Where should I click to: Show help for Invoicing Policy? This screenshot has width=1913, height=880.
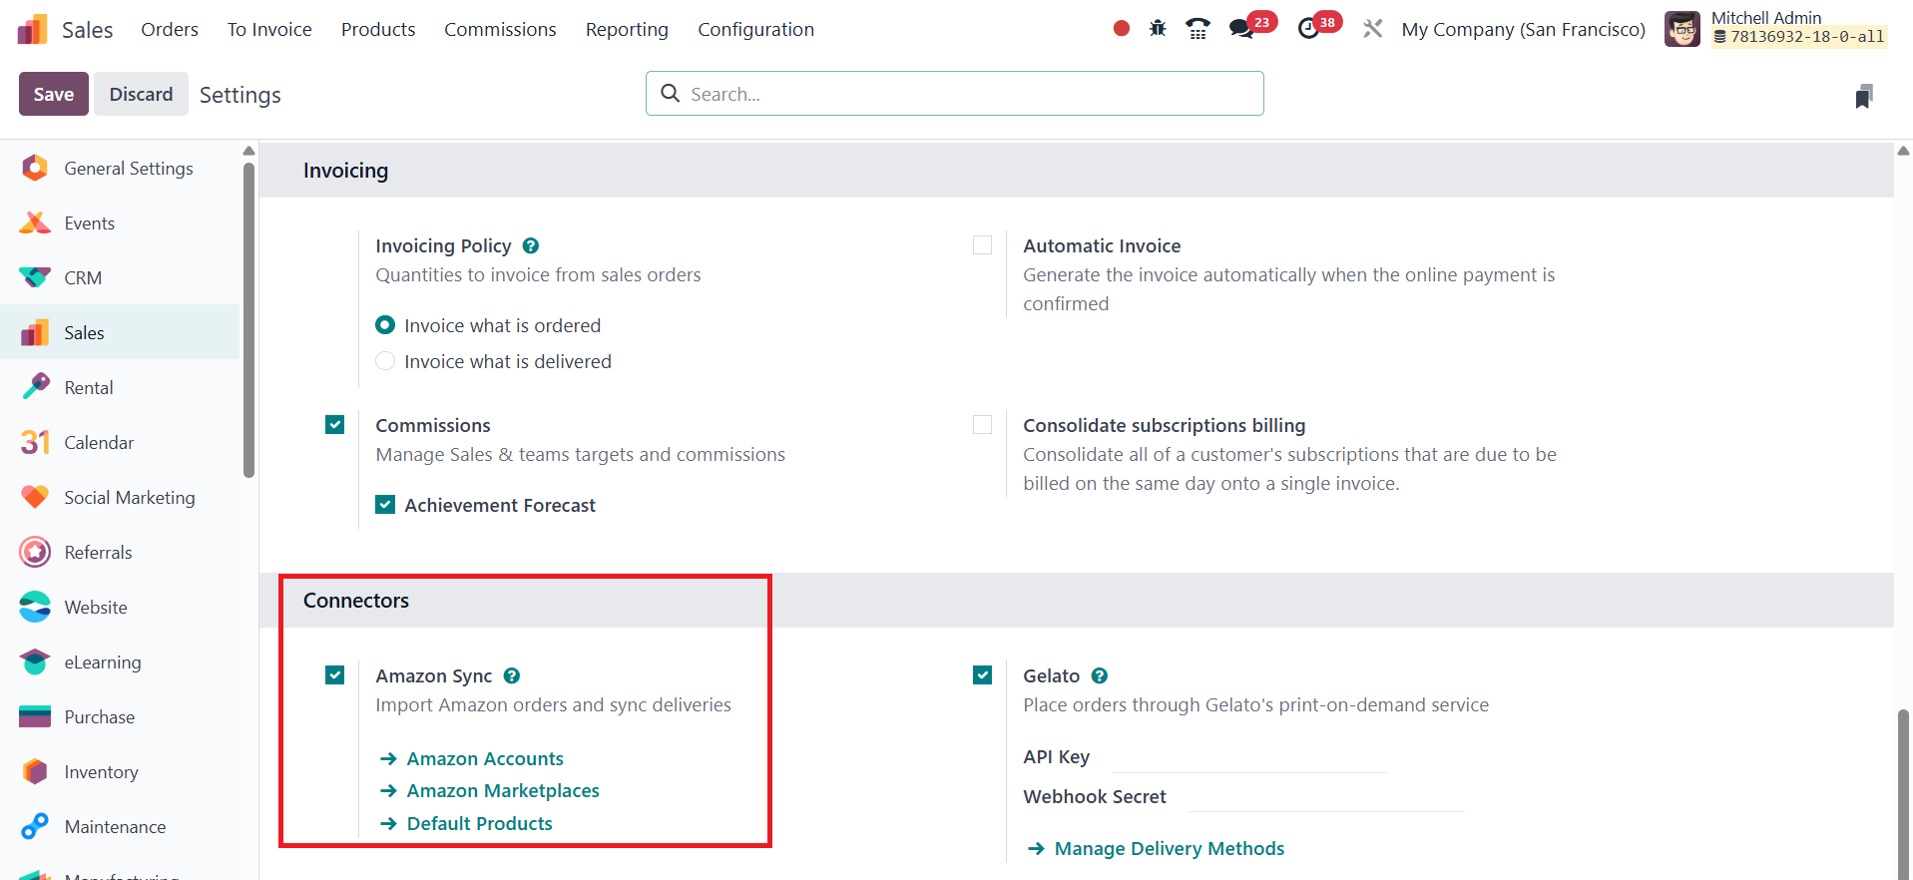tap(531, 245)
